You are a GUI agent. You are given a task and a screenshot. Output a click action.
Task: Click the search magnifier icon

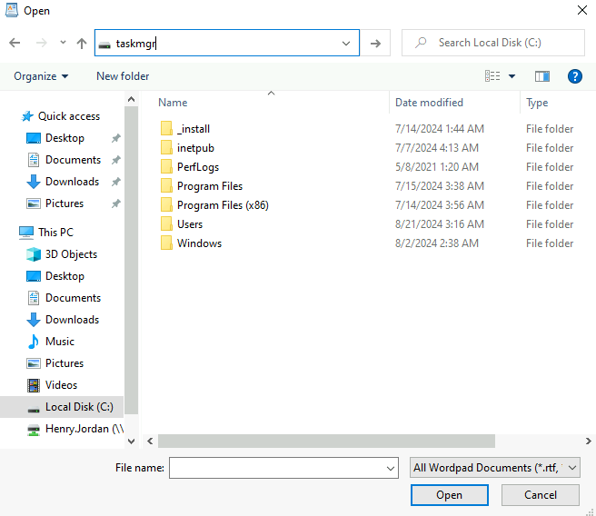coord(421,43)
